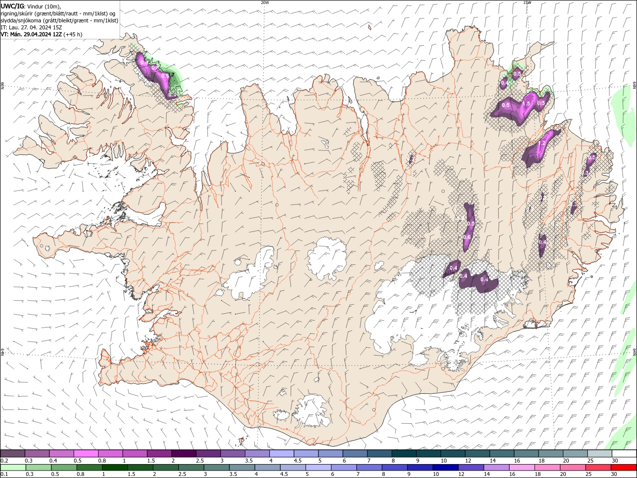Pick the 4–4.5 pale lavender snow legend swatch
Viewport: 637px width, 478px height.
(x=281, y=454)
